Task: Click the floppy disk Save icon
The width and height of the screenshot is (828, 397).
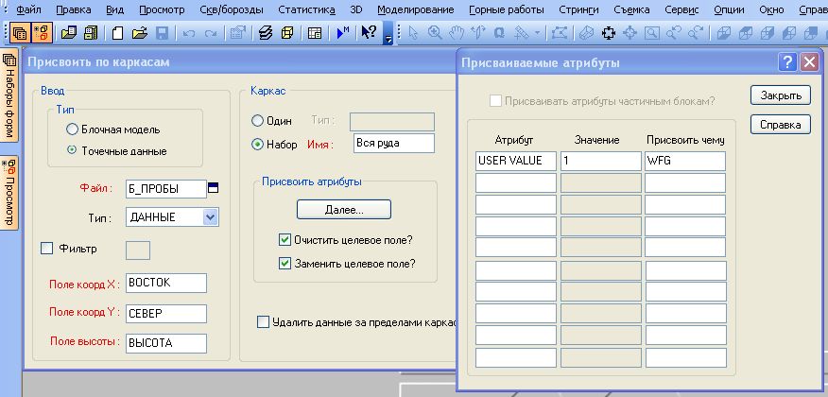Action: (162, 33)
